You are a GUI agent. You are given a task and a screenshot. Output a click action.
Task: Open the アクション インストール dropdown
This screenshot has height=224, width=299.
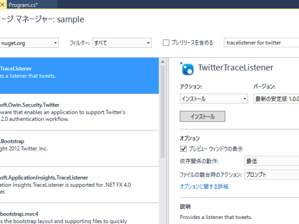point(214,99)
